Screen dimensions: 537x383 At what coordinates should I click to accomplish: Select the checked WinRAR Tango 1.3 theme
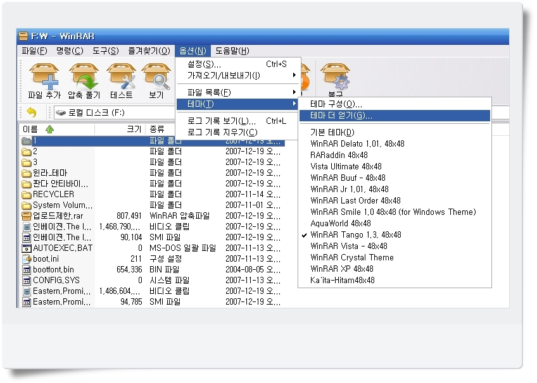(395, 234)
